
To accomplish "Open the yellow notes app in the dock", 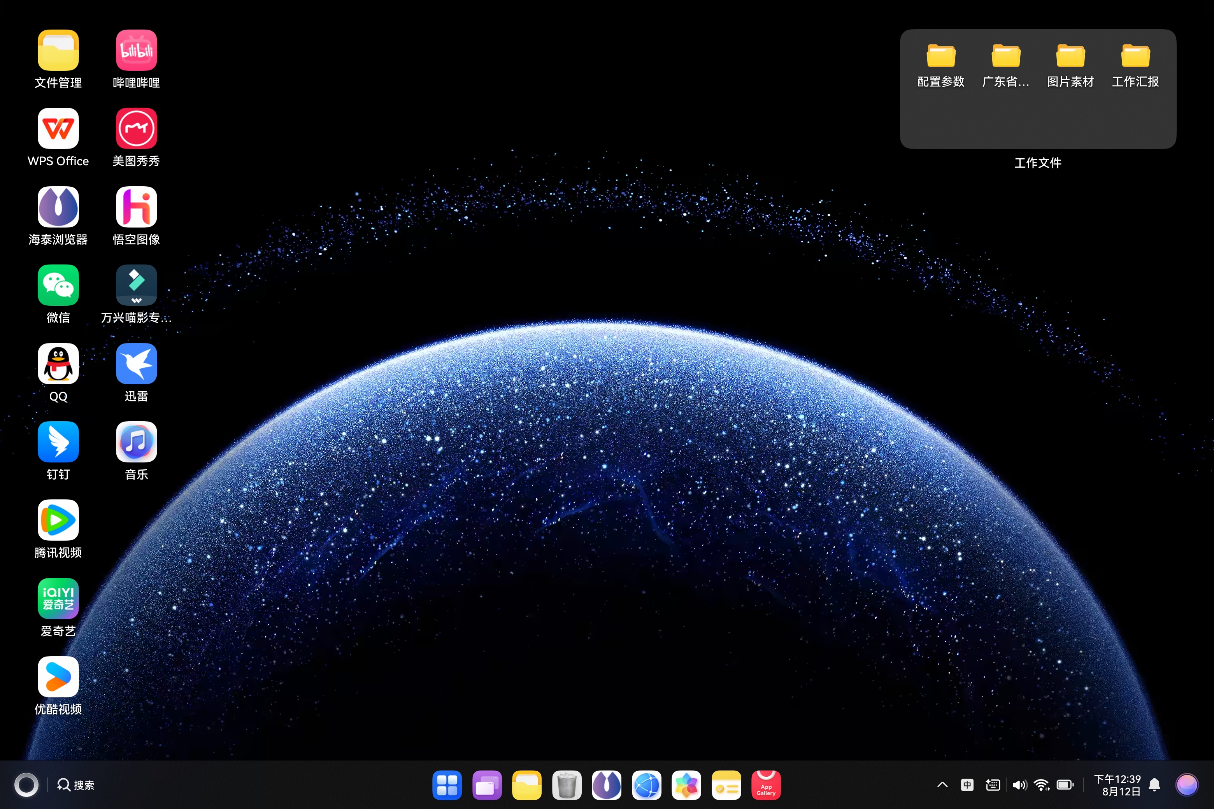I will (726, 785).
